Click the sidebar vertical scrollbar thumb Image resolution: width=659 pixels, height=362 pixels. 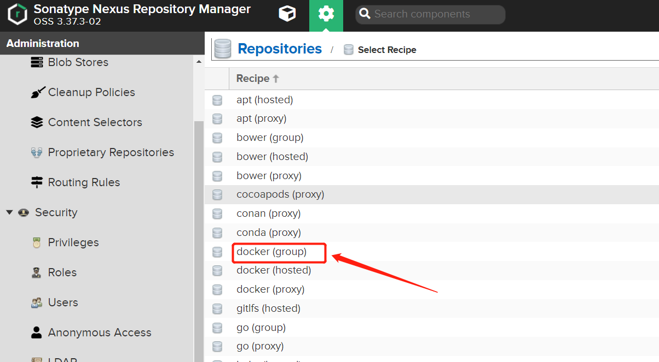[x=199, y=240]
